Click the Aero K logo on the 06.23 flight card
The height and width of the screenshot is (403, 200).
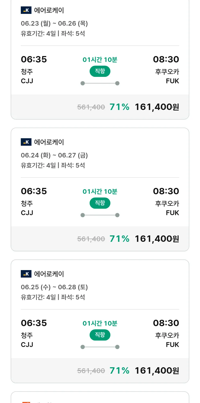pos(26,10)
